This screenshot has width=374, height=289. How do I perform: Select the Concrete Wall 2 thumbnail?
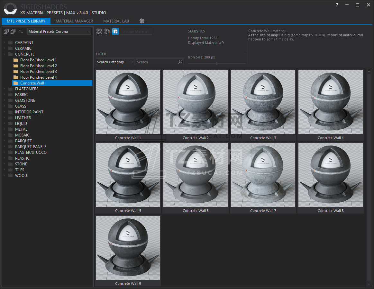click(x=196, y=102)
